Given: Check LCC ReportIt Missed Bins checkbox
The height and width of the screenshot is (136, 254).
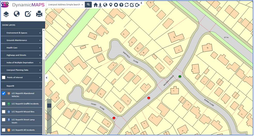Looking at the screenshot, I should coord(4,112).
